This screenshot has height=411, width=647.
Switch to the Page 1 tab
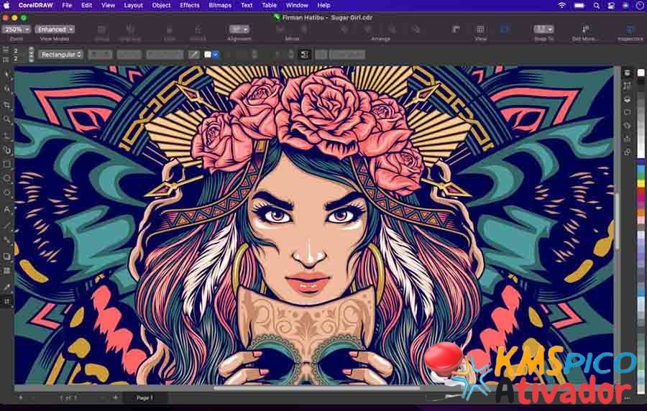pos(144,398)
